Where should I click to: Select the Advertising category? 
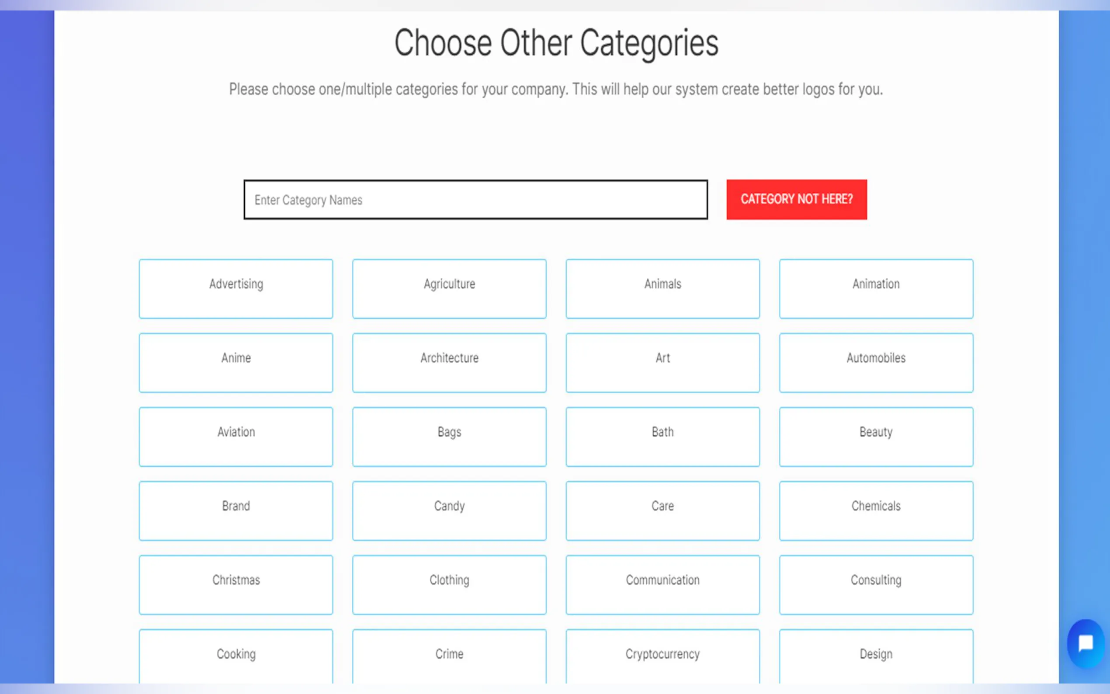pyautogui.click(x=236, y=289)
